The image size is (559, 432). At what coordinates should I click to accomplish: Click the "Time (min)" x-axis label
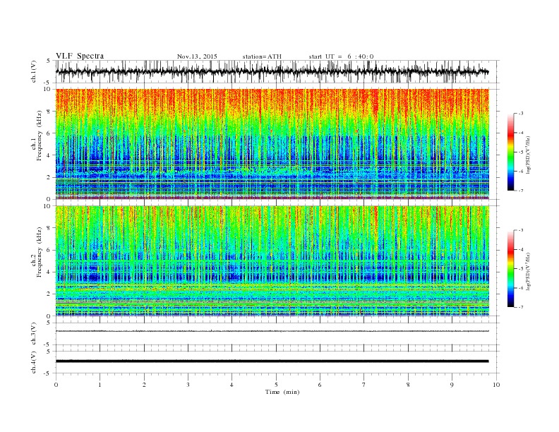(x=282, y=392)
